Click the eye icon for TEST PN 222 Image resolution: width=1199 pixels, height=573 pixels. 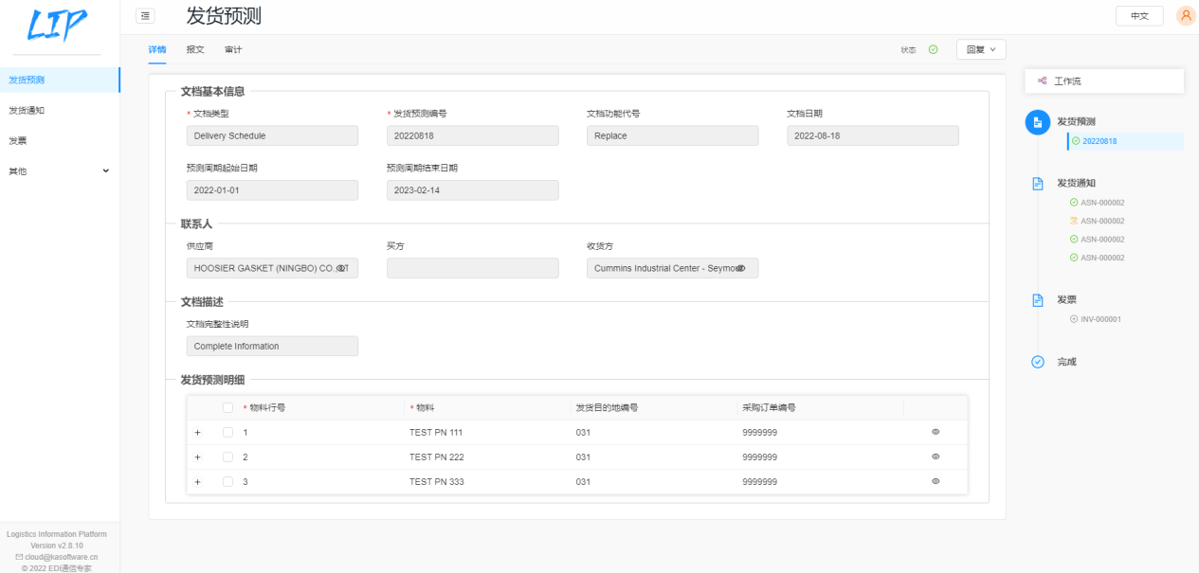click(x=935, y=457)
